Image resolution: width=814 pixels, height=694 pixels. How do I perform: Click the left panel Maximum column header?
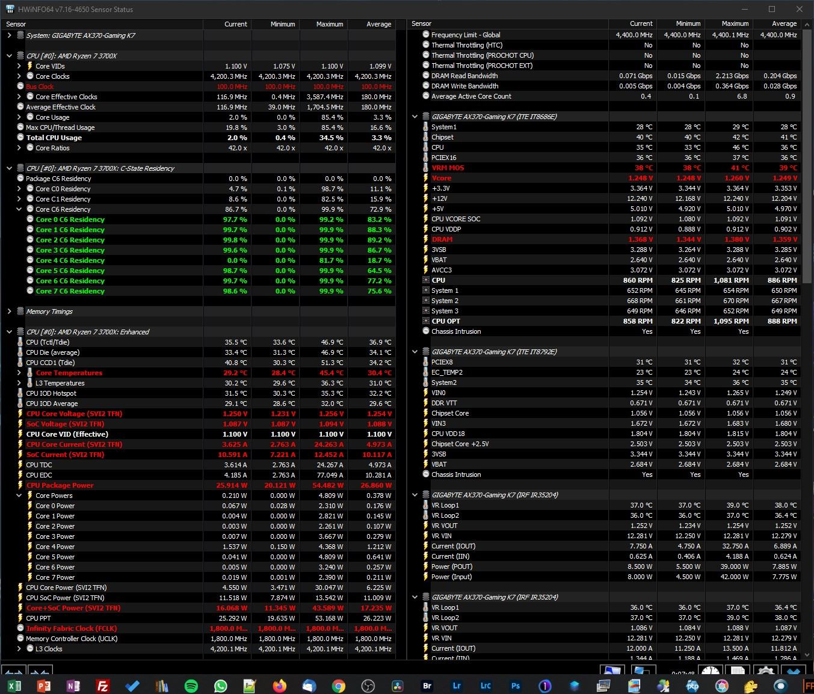[x=324, y=24]
